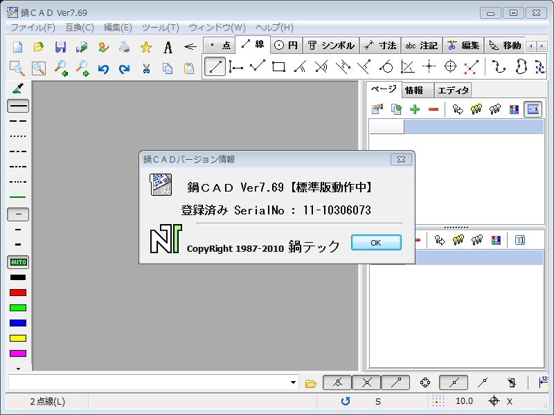Image resolution: width=554 pixels, height=415 pixels.
Task: Switch to the 情報 tab
Action: tap(414, 90)
